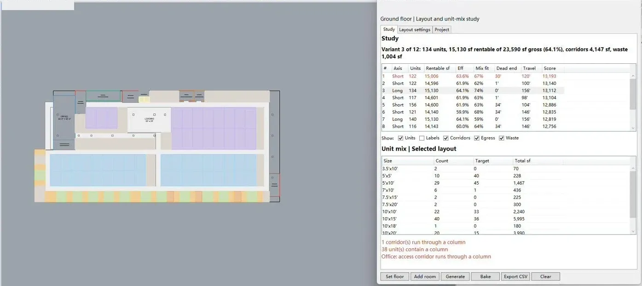Select variant row 4 with 117 units

point(473,98)
